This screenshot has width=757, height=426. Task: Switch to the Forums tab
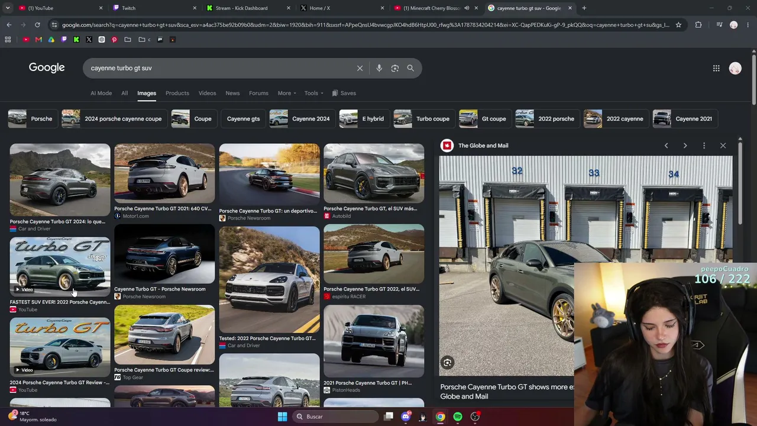(x=258, y=93)
